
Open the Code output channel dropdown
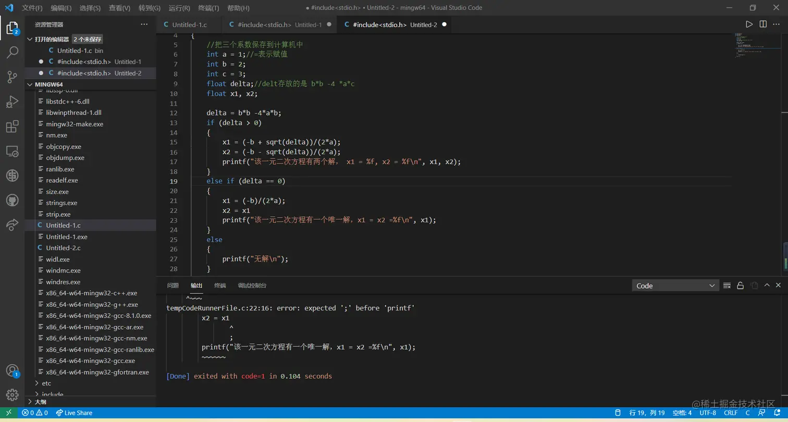675,286
